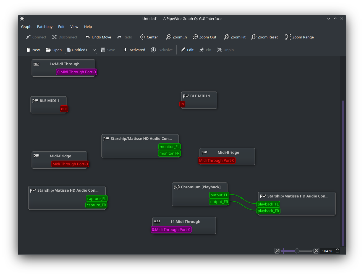The width and height of the screenshot is (364, 276).
Task: Click Starship/Matisse playback node title
Action: point(298,196)
